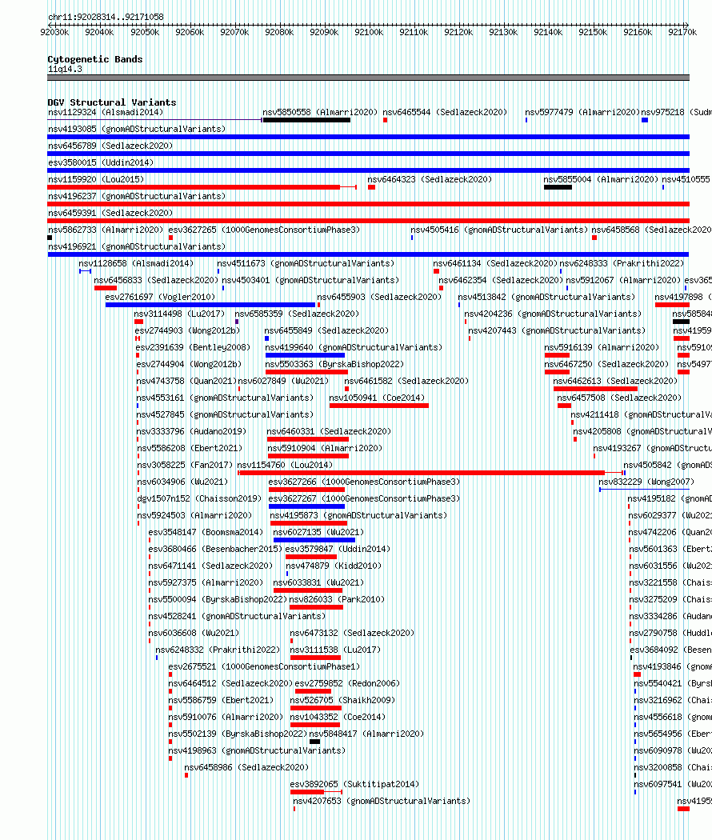Click nsv6033831 (Wu2021) red bar
The width and height of the screenshot is (712, 840).
pyautogui.click(x=307, y=590)
